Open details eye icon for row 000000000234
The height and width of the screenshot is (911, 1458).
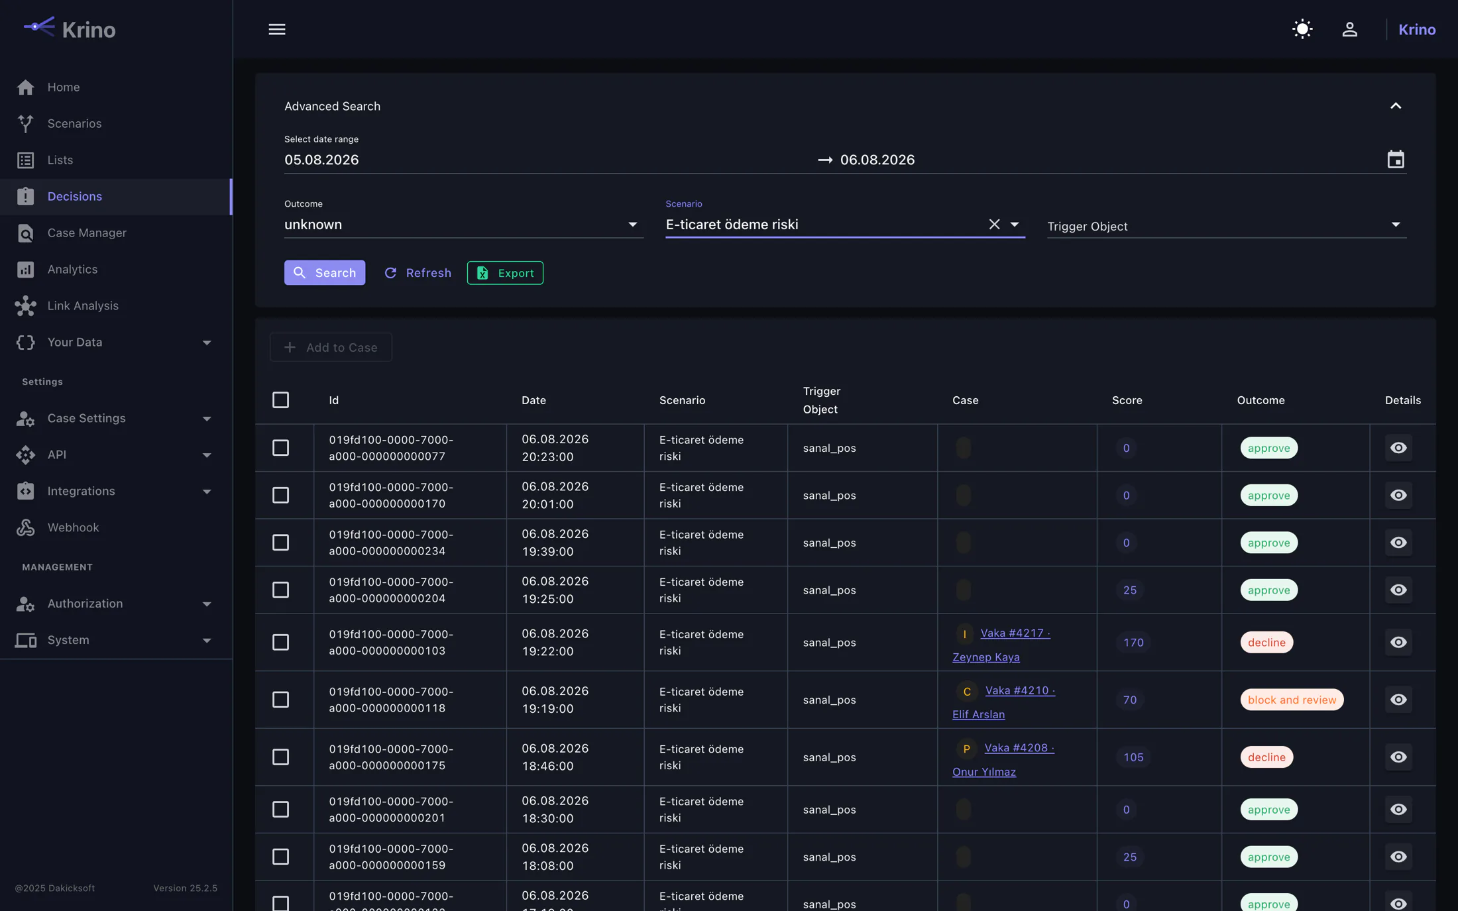tap(1398, 543)
